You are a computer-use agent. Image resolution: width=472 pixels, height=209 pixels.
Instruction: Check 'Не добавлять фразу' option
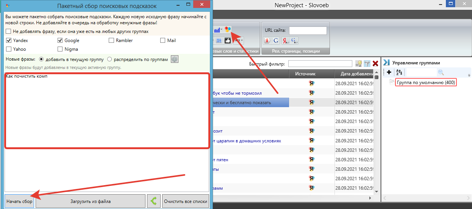(x=9, y=31)
